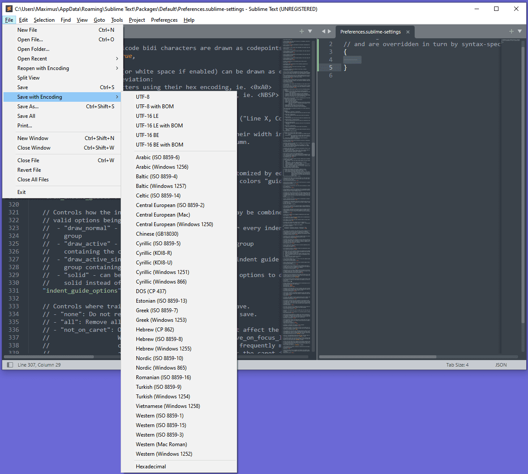Open the Tools menu

tap(117, 20)
